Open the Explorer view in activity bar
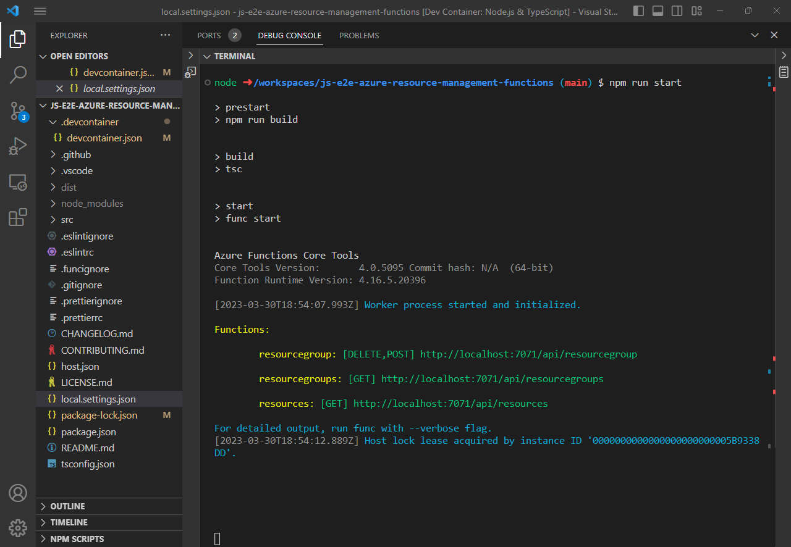The height and width of the screenshot is (547, 791). [17, 40]
